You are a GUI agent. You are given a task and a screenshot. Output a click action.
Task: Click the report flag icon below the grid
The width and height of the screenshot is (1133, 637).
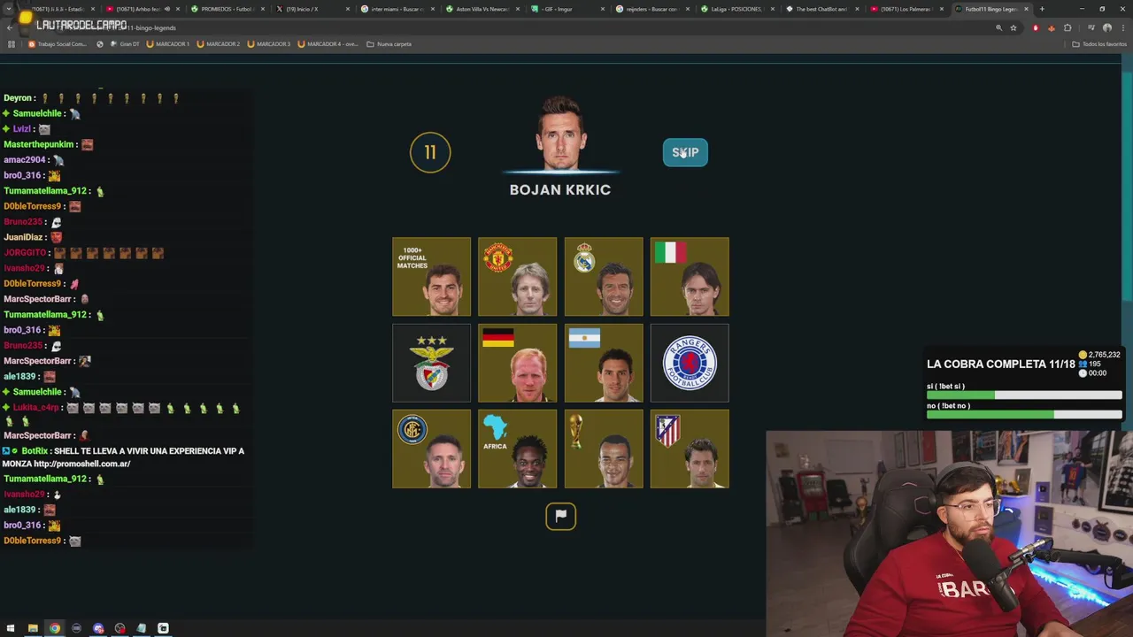point(560,516)
